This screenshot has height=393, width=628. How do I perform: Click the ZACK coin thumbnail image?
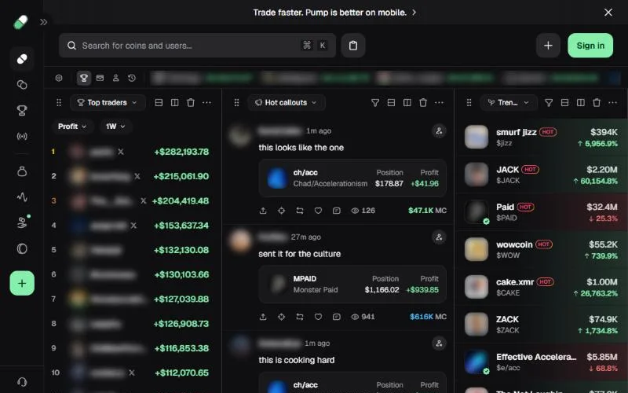point(476,324)
